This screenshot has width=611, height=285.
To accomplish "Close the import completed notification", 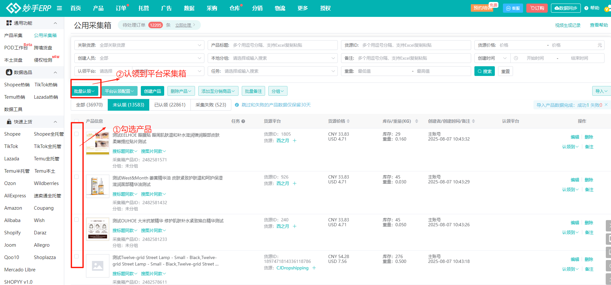I will coord(606,105).
